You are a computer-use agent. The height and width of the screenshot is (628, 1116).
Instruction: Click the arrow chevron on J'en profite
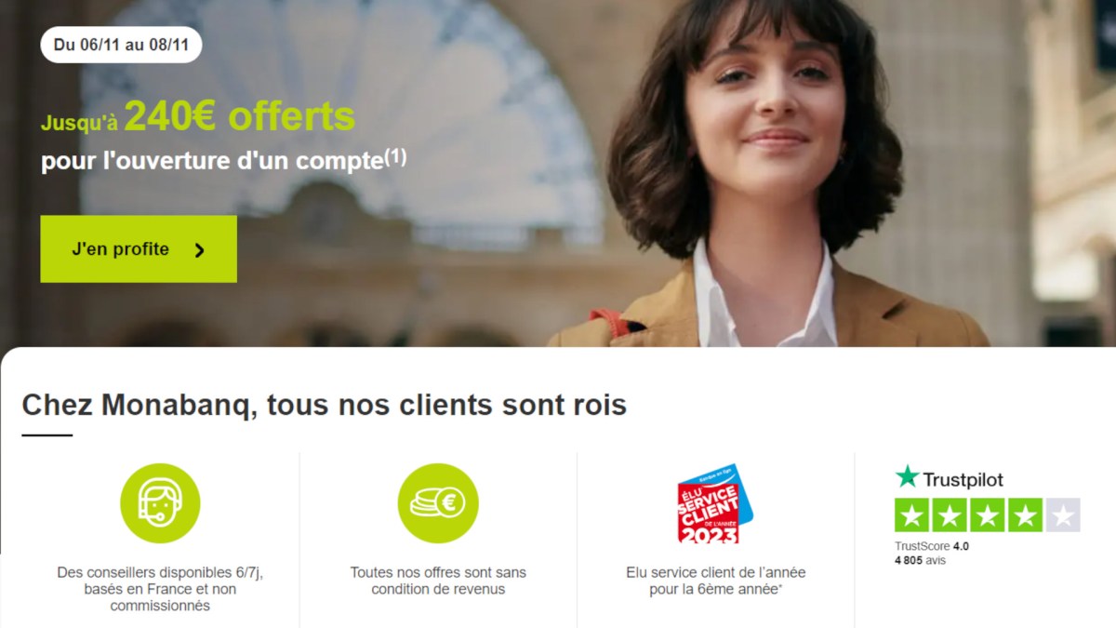[199, 249]
